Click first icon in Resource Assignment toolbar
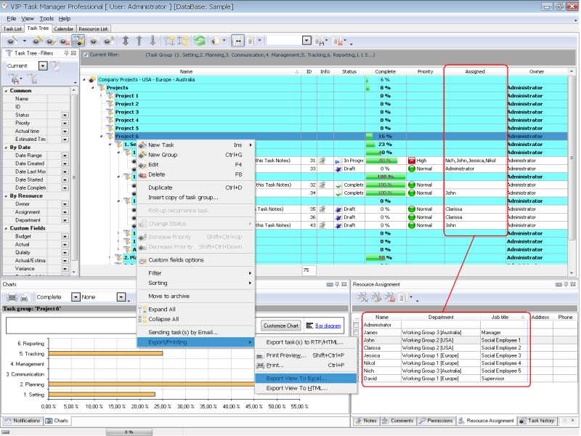Viewport: 581px width, 436px height. [362, 297]
